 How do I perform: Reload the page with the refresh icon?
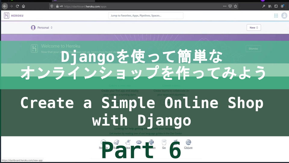click(17, 6)
